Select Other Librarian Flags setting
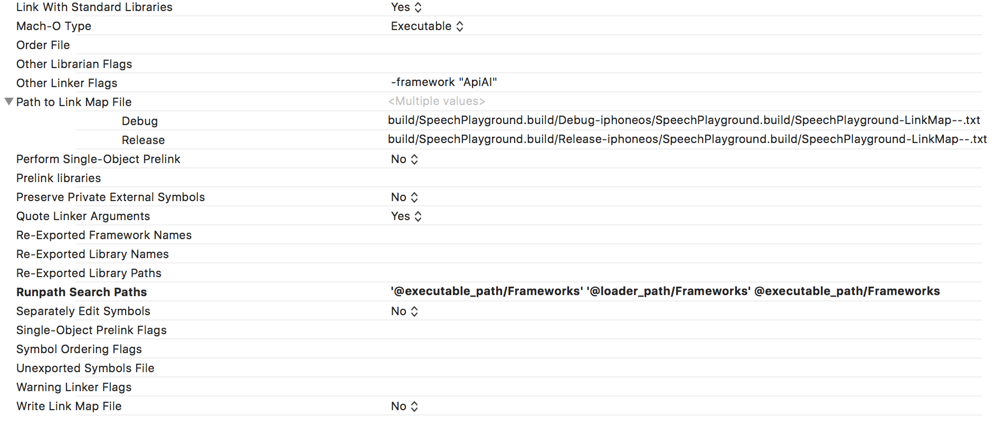 pos(74,64)
